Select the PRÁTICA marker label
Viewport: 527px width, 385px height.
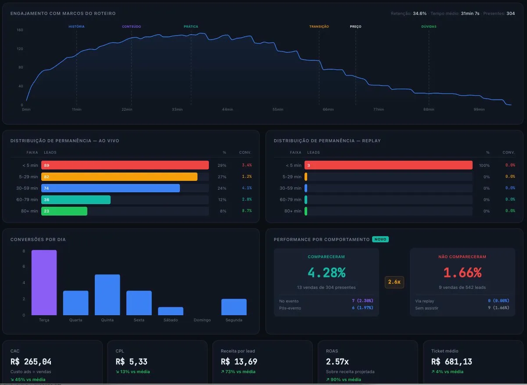pos(191,27)
